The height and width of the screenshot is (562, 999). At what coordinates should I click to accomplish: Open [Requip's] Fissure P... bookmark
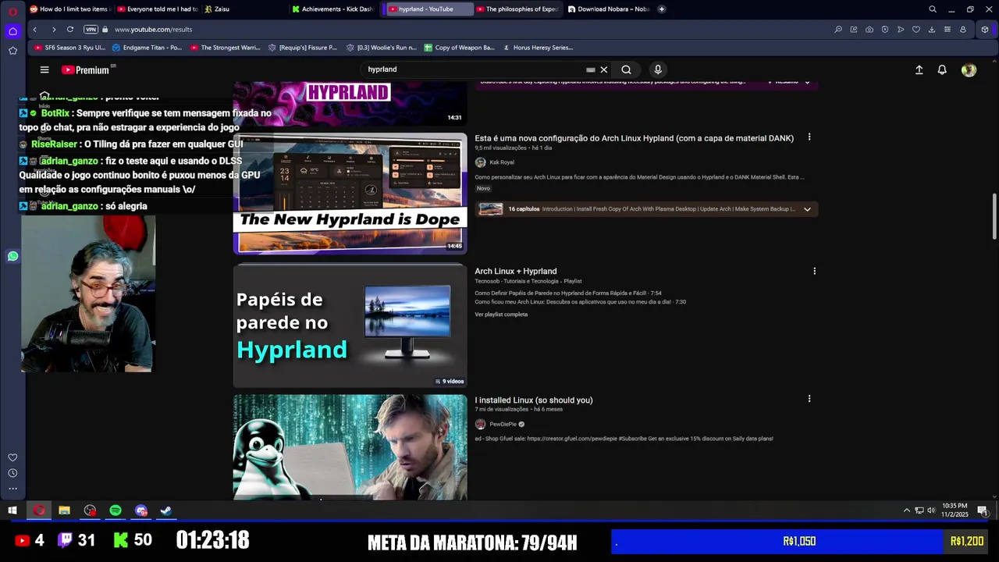[303, 48]
